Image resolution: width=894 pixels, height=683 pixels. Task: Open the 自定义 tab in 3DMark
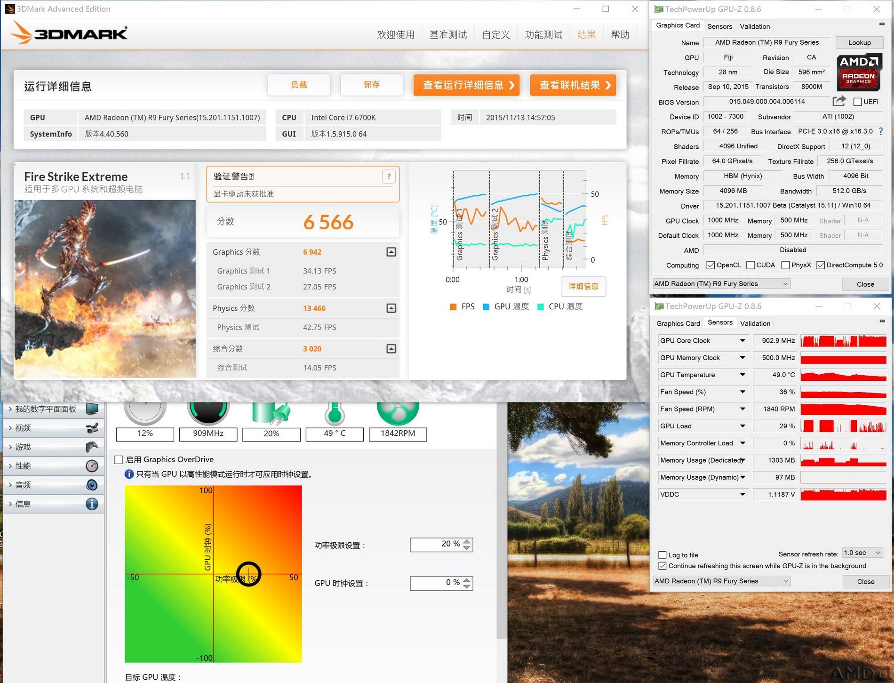coord(496,34)
